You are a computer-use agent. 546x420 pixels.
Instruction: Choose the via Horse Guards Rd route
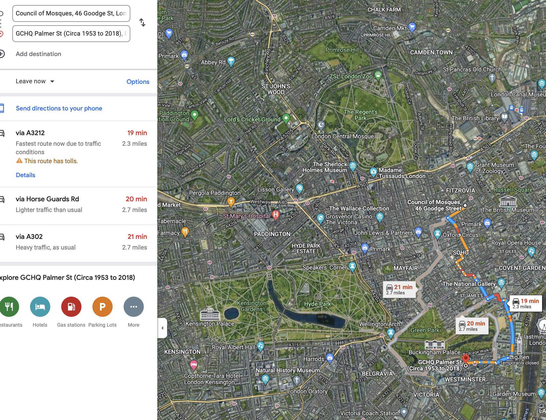pos(79,206)
